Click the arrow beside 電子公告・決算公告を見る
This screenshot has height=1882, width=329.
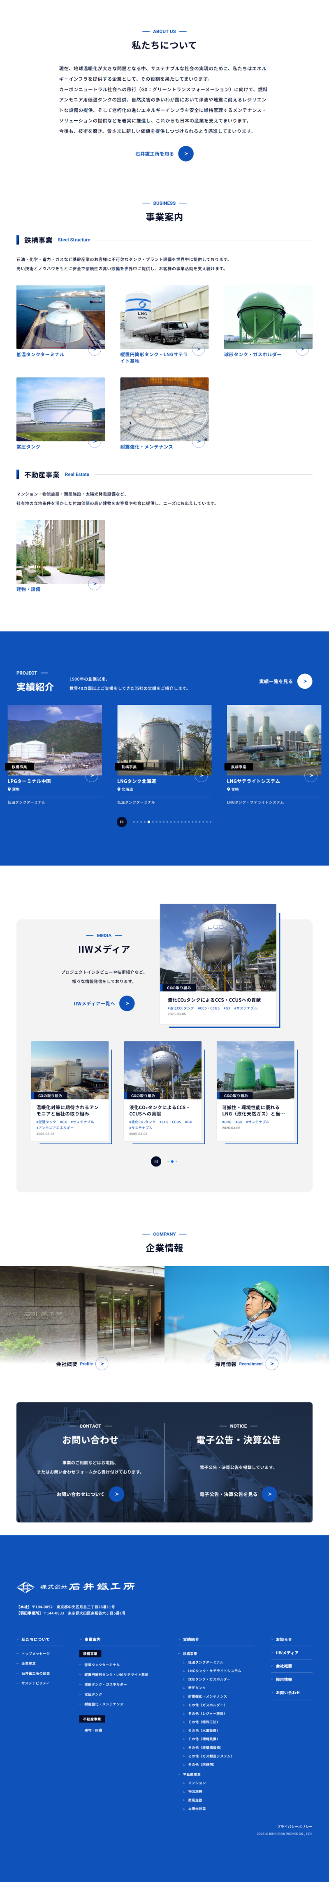[269, 1494]
